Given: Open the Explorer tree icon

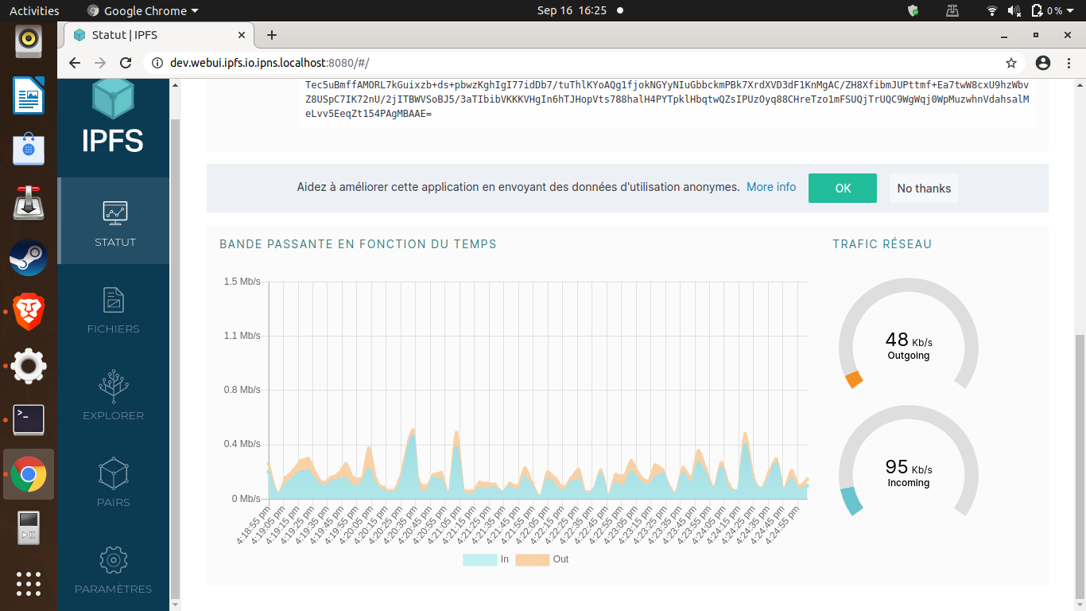Looking at the screenshot, I should [x=114, y=386].
